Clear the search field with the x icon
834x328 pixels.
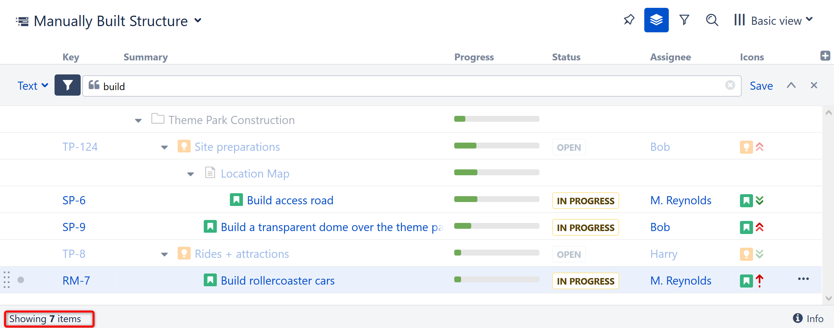[x=730, y=85]
